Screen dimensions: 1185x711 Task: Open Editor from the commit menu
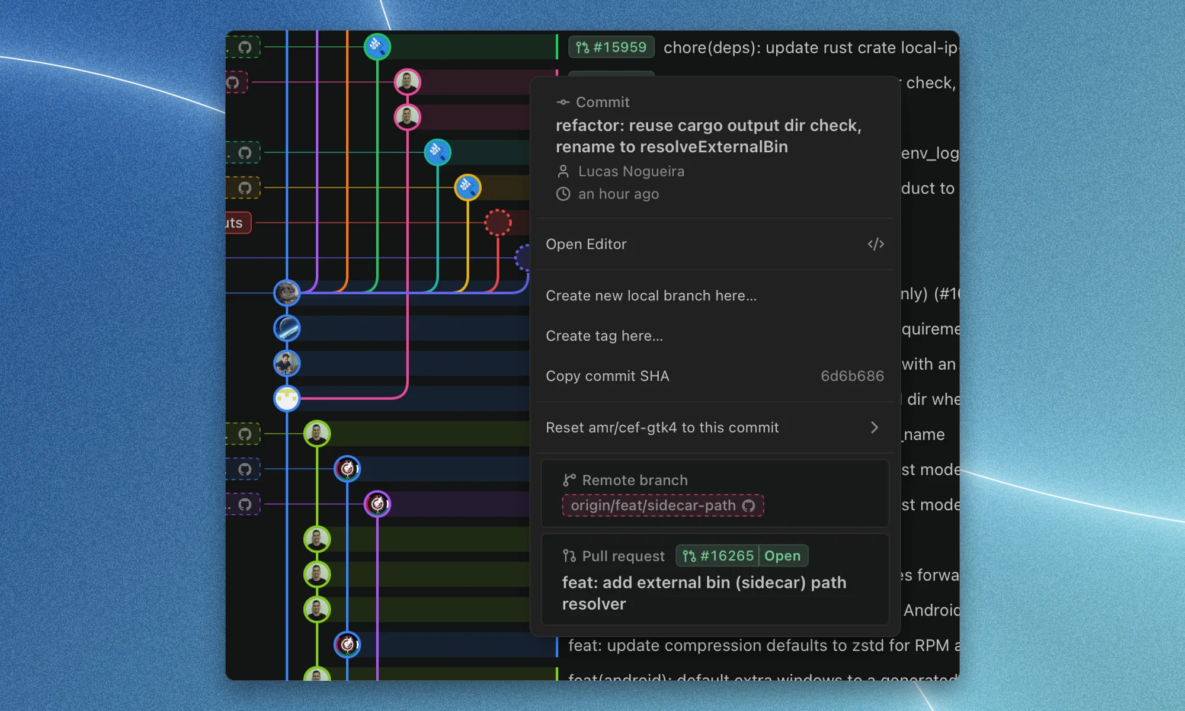[715, 244]
